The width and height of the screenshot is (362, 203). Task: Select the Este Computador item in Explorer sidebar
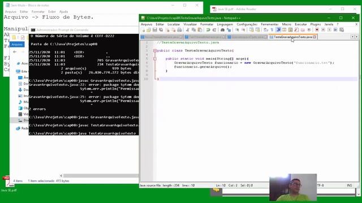22,72
